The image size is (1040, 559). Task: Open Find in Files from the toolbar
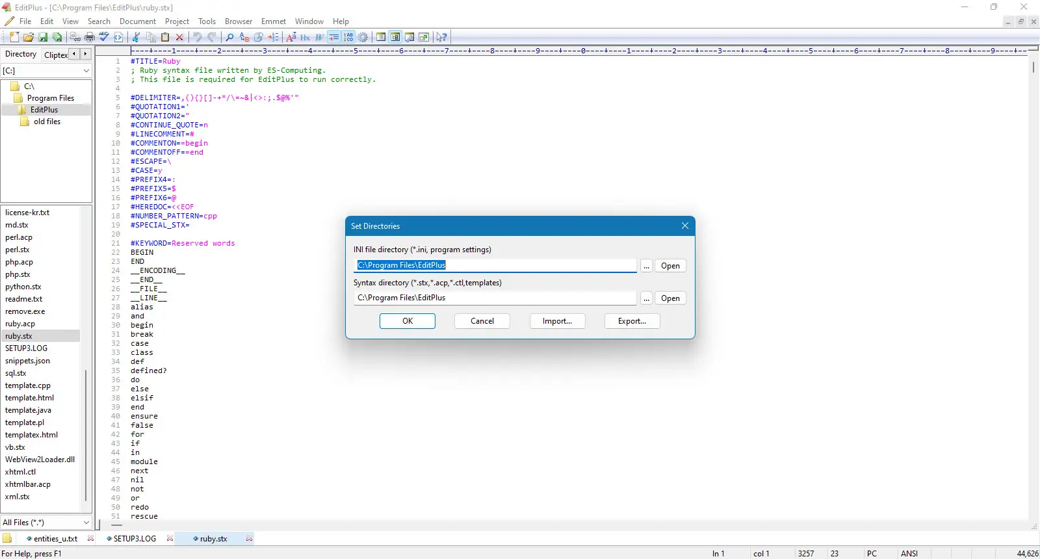[x=259, y=37]
